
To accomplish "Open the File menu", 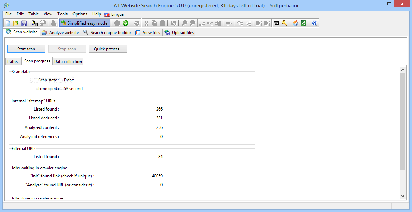I will click(x=8, y=14).
